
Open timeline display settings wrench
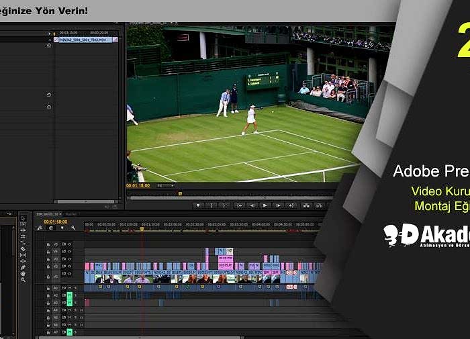coord(73,228)
